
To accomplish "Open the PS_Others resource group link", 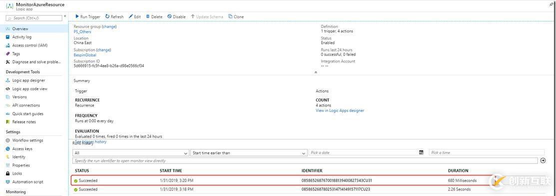I will (82, 31).
